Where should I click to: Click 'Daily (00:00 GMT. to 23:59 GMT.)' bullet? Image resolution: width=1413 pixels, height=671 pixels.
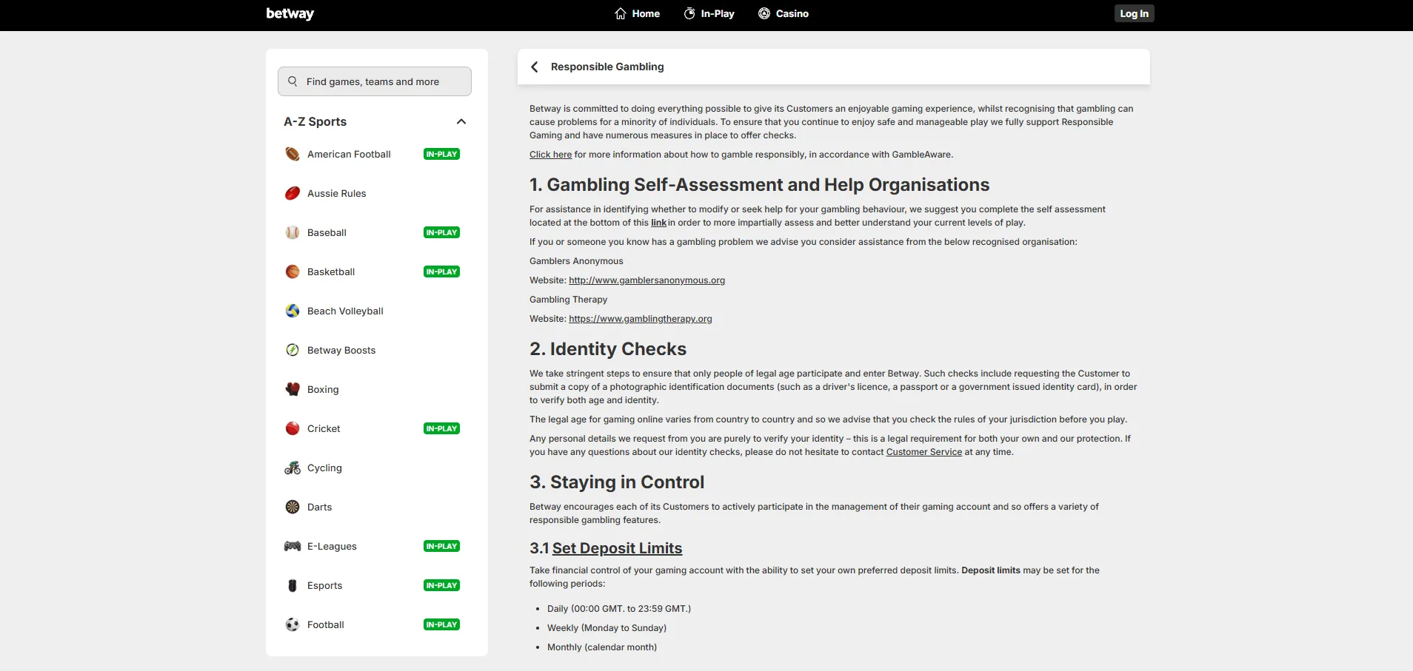619,609
